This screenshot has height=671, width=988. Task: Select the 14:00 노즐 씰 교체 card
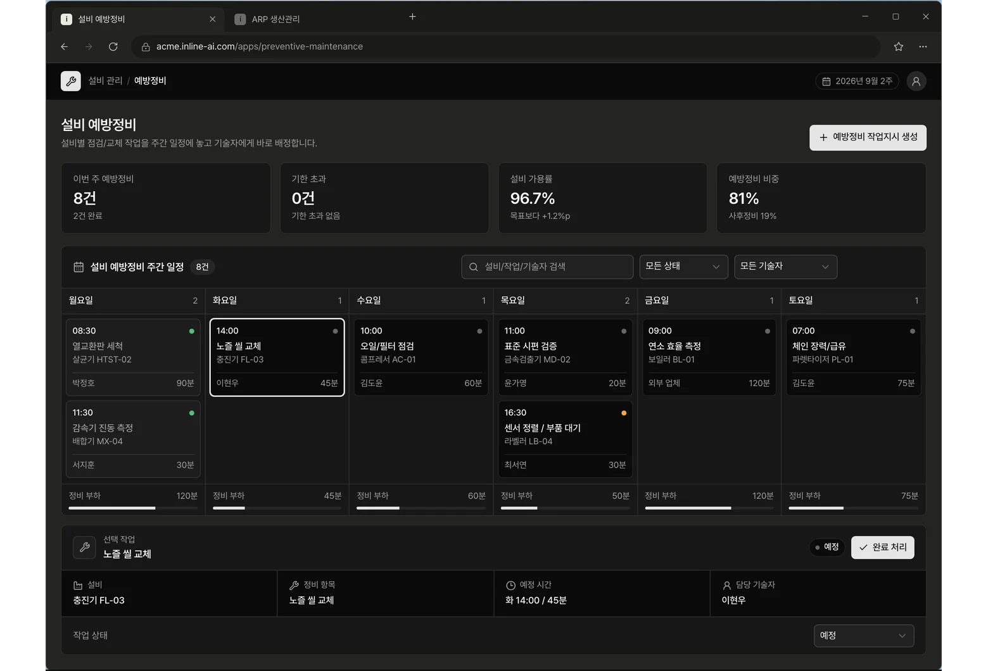[x=277, y=357]
